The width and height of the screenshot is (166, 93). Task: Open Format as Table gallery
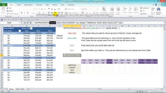point(112,11)
